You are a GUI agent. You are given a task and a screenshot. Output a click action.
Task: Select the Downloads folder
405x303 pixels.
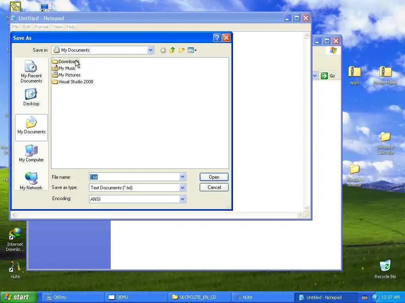pyautogui.click(x=66, y=62)
